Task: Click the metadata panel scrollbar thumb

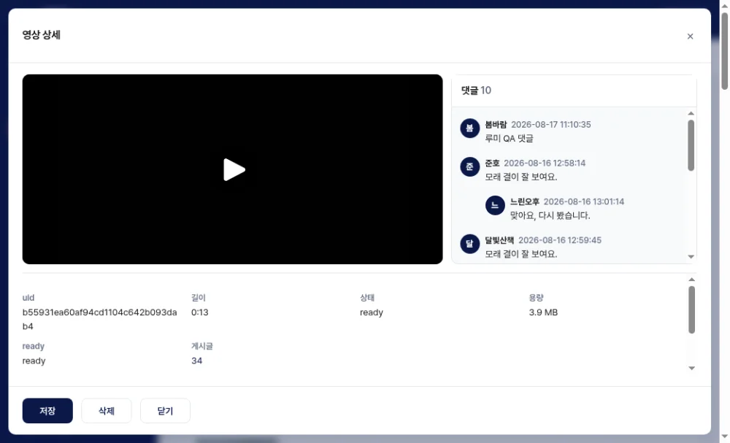Action: [x=692, y=309]
